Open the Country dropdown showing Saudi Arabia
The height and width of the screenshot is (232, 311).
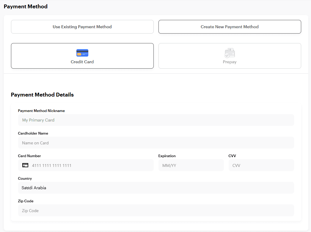click(156, 188)
